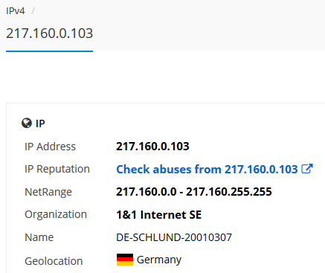Open the Check abuses from 217.160.0.103 link
Viewport: 325px width, 273px height.
207,170
